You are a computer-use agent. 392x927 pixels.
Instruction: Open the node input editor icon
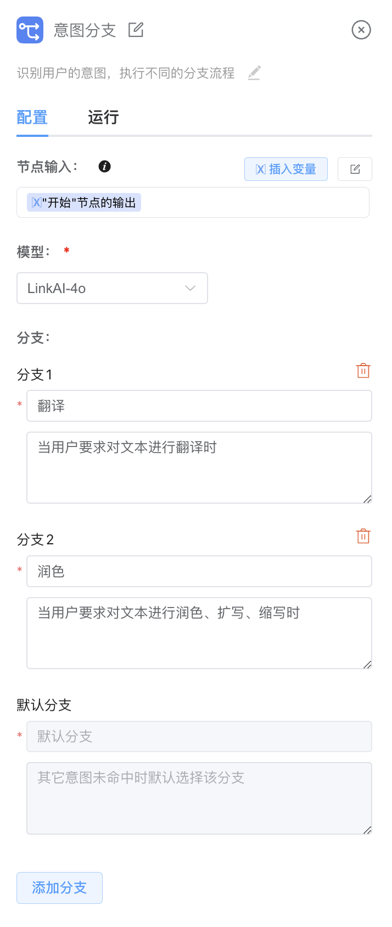pyautogui.click(x=355, y=169)
